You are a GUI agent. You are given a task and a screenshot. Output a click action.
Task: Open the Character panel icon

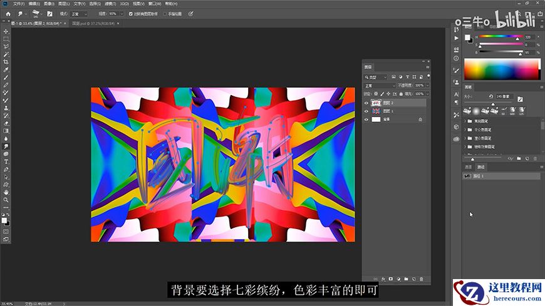click(x=457, y=94)
